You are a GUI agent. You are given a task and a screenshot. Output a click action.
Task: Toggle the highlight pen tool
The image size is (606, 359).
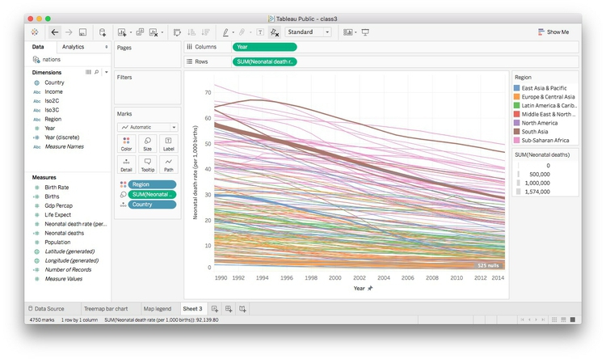(x=225, y=32)
